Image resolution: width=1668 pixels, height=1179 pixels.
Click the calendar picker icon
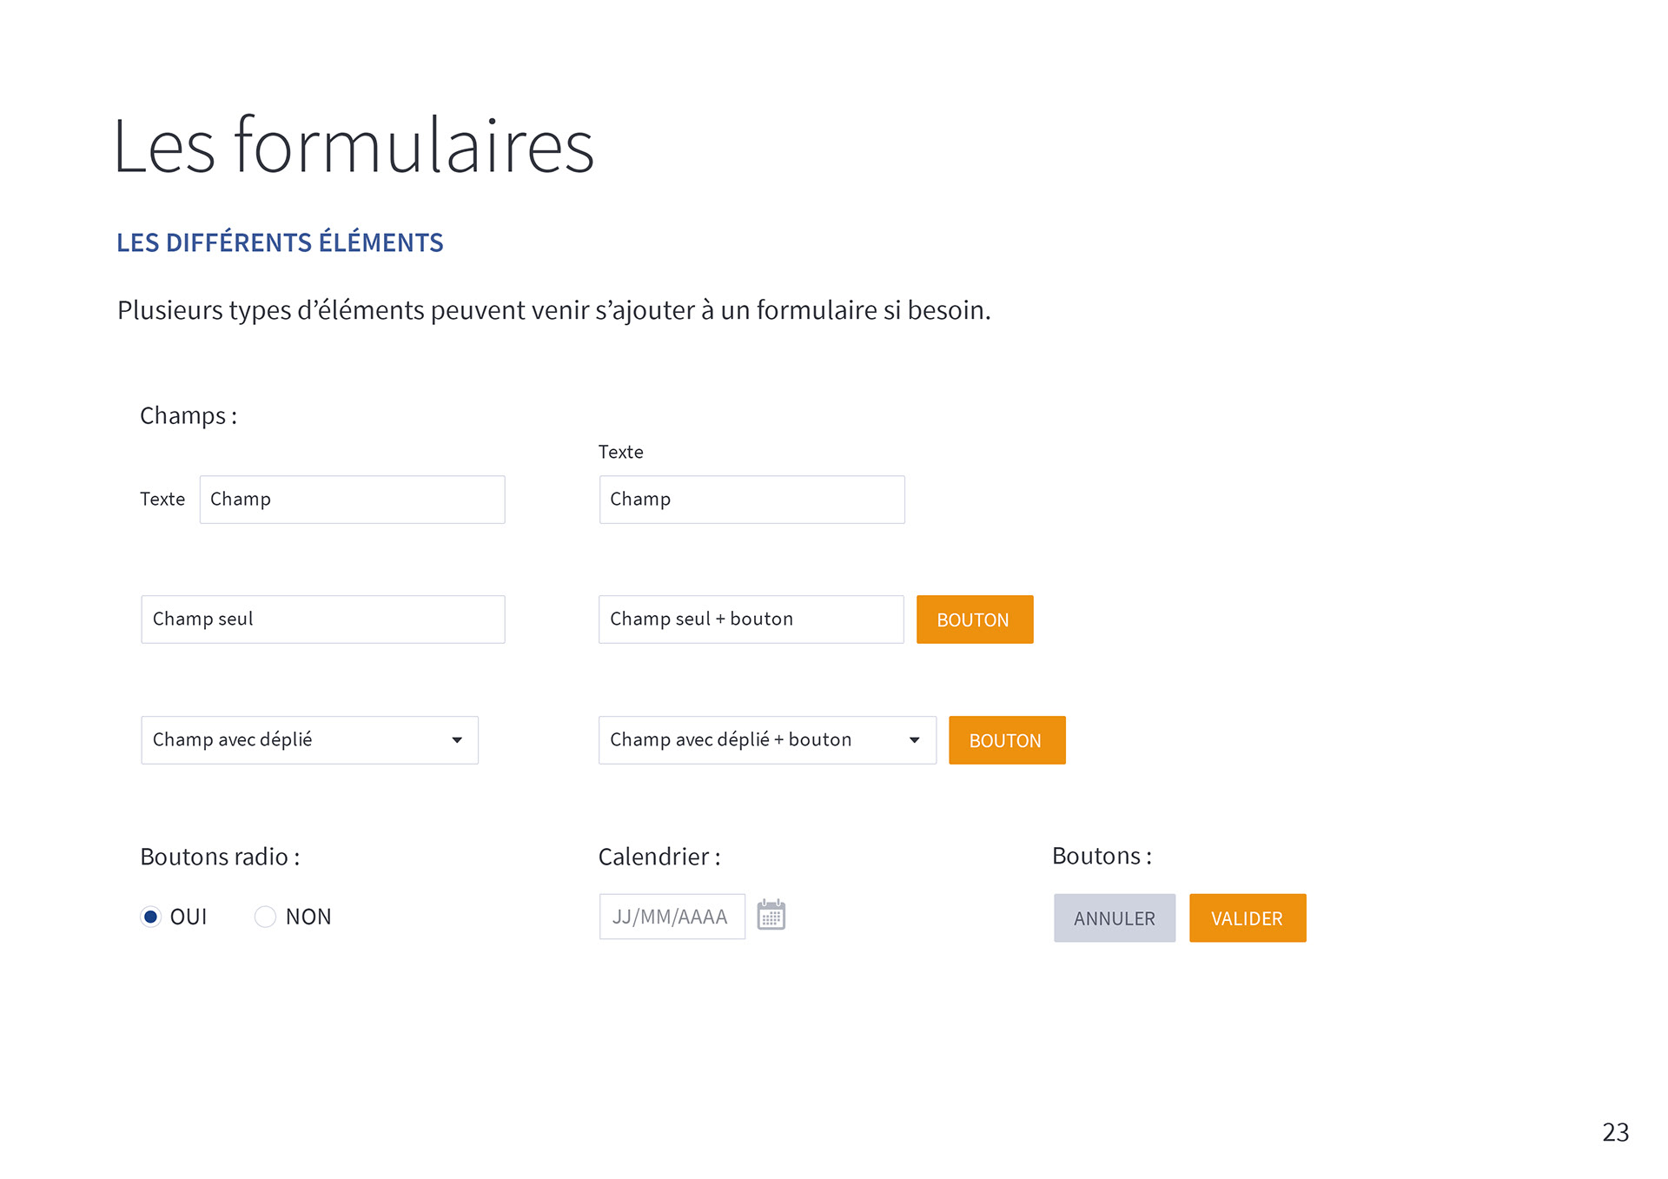tap(771, 915)
